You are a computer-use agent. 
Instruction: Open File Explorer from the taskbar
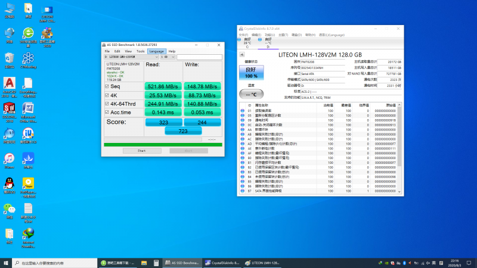click(x=144, y=263)
